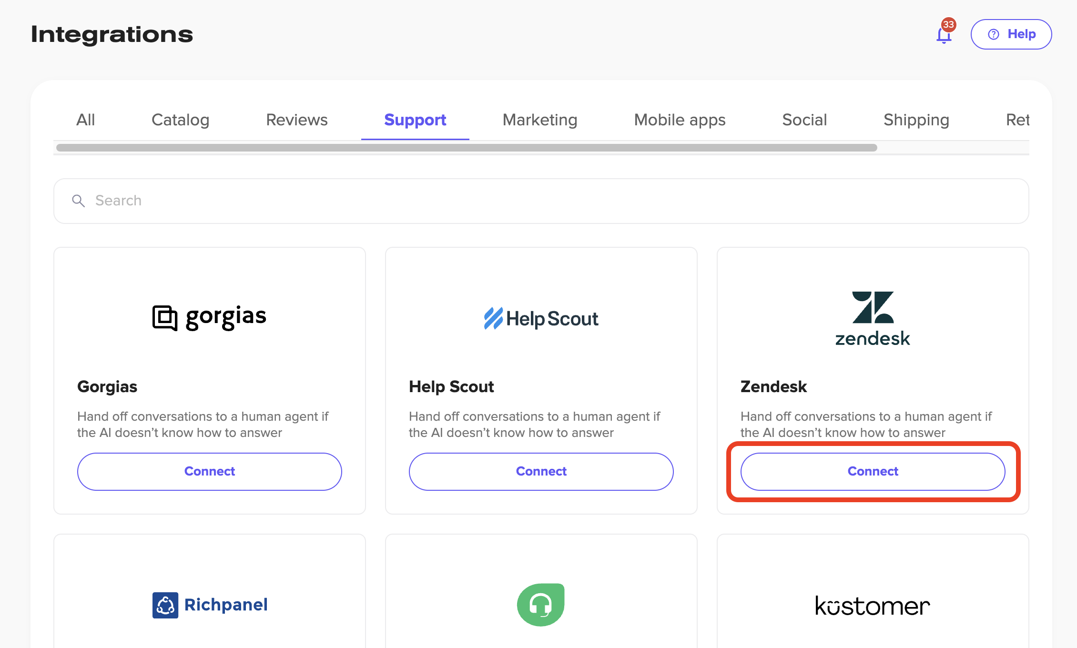This screenshot has height=648, width=1077.
Task: Click the Zendesk card description text
Action: pyautogui.click(x=866, y=425)
